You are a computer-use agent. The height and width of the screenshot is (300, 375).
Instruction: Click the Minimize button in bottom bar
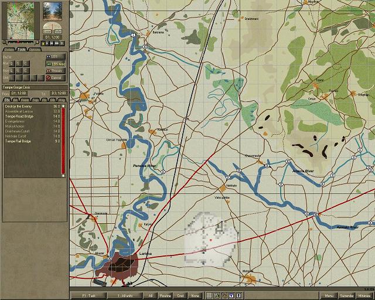pyautogui.click(x=364, y=296)
